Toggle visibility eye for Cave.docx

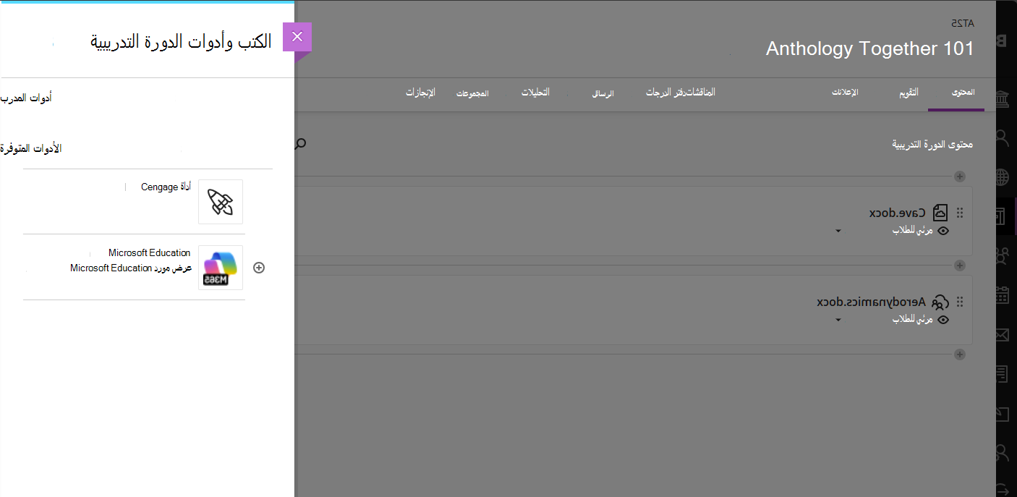943,231
